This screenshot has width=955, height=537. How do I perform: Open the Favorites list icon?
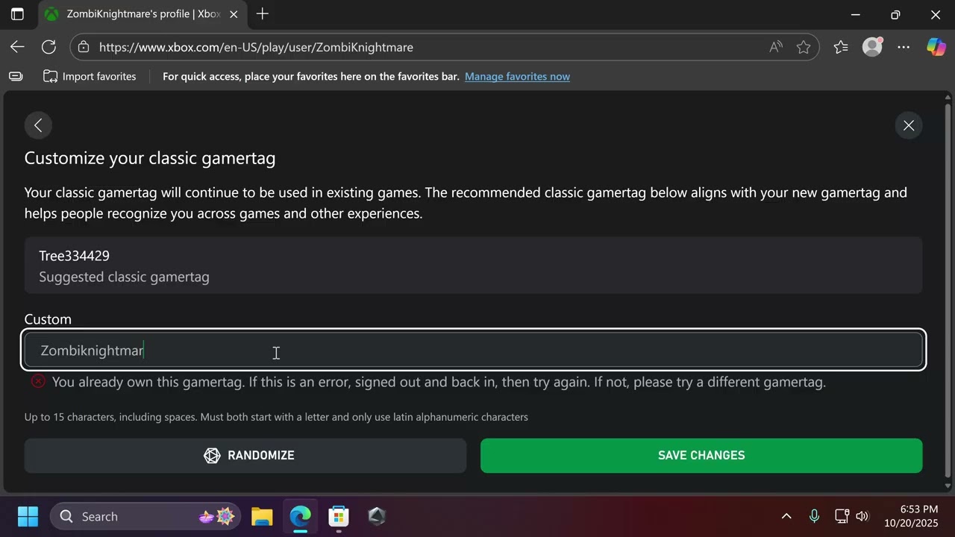[841, 47]
